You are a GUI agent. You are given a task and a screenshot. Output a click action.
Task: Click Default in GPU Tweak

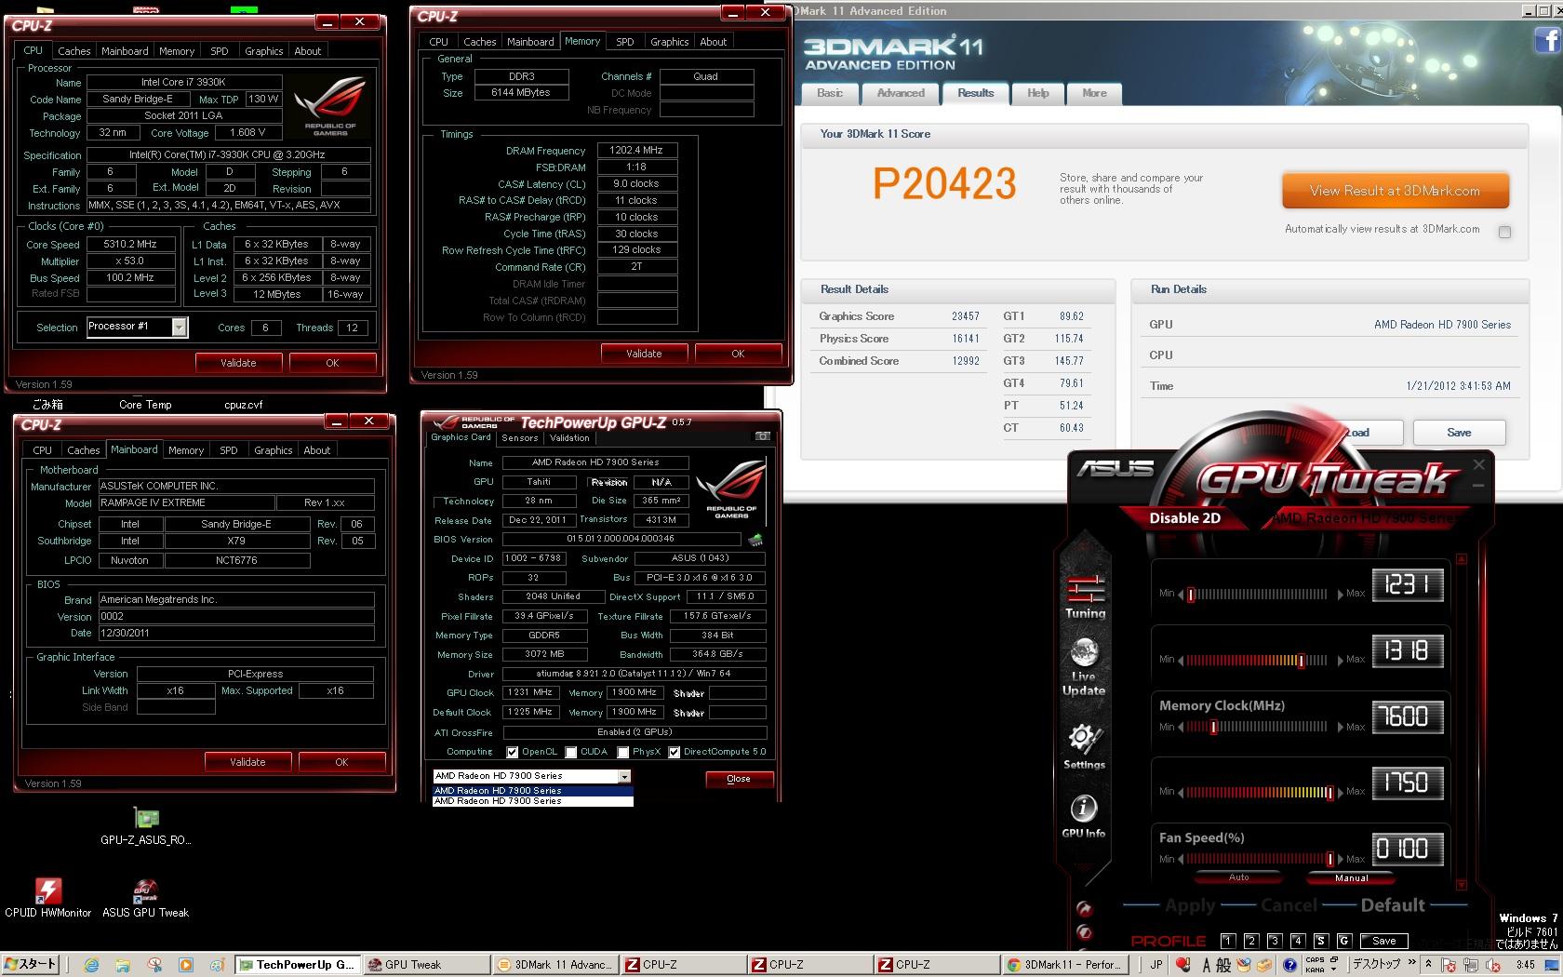pos(1392,905)
